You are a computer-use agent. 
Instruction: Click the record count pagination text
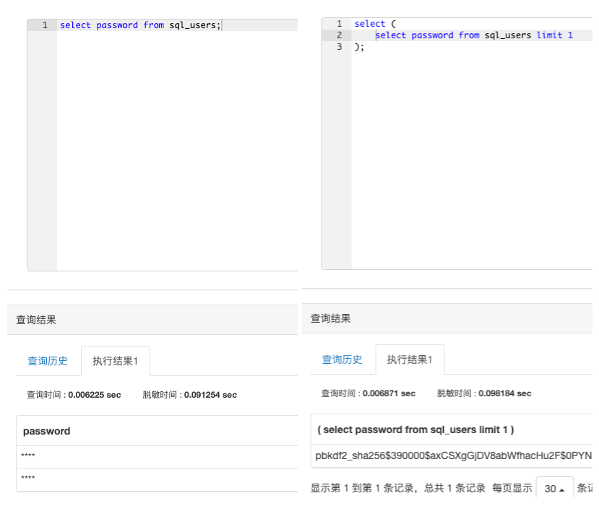[397, 488]
